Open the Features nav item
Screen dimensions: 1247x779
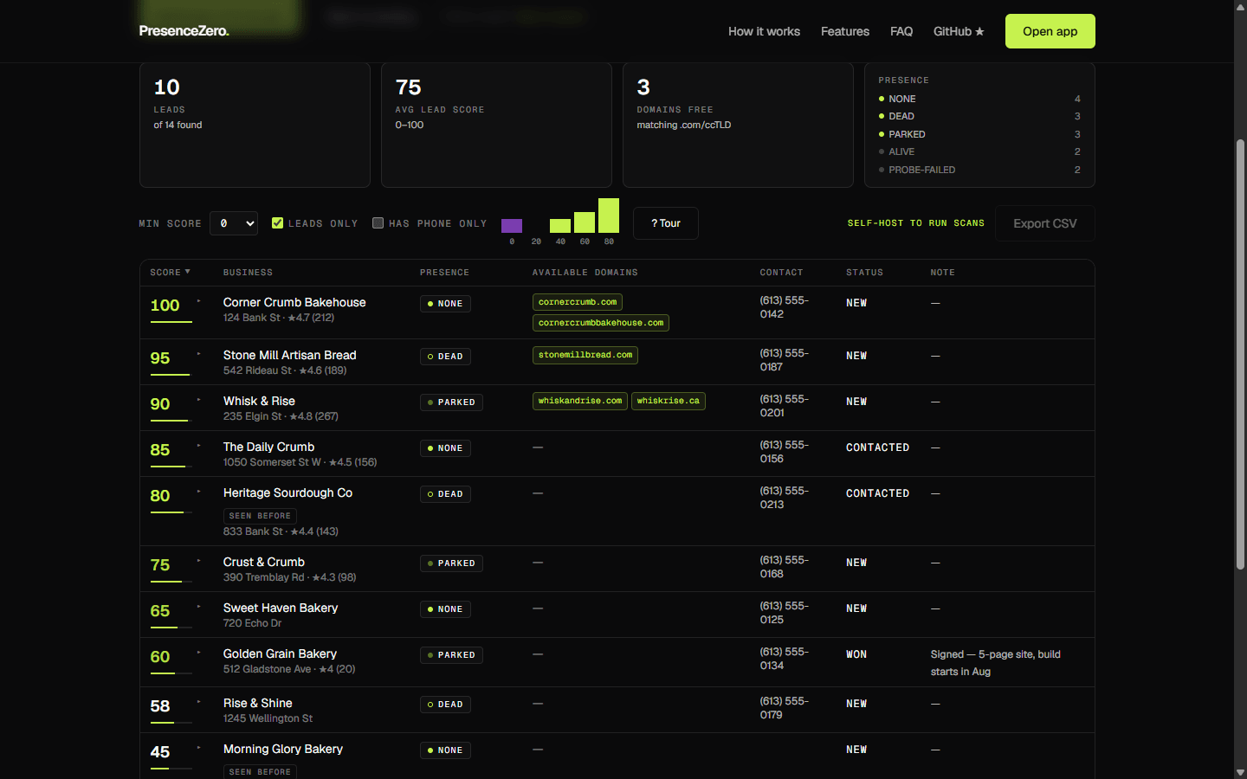(845, 31)
